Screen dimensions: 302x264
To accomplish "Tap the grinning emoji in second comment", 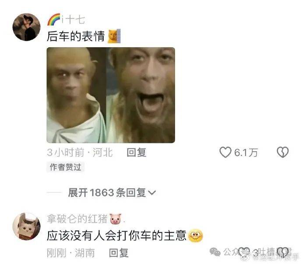I will pyautogui.click(x=195, y=236).
